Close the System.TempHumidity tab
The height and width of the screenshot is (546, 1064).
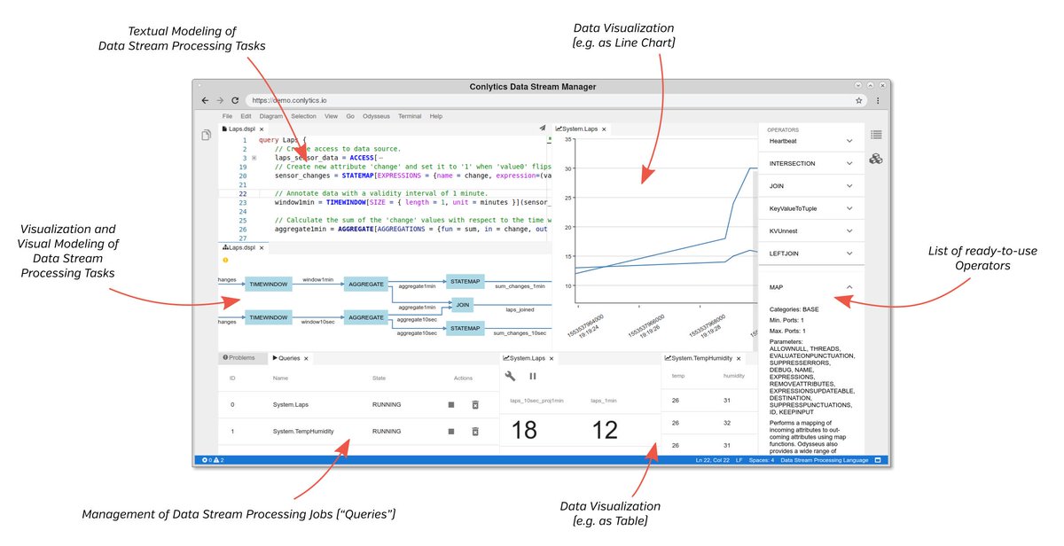[x=739, y=358]
